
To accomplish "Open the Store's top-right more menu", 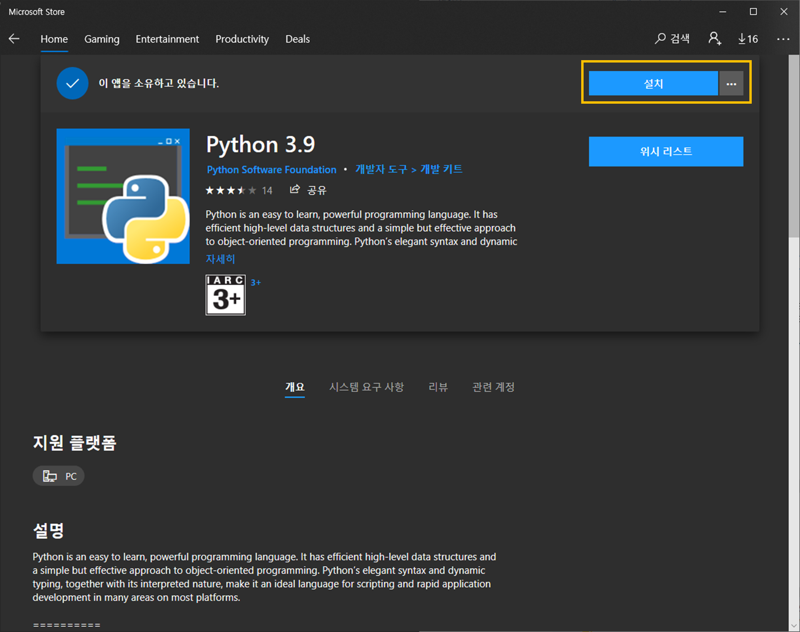I will point(783,39).
